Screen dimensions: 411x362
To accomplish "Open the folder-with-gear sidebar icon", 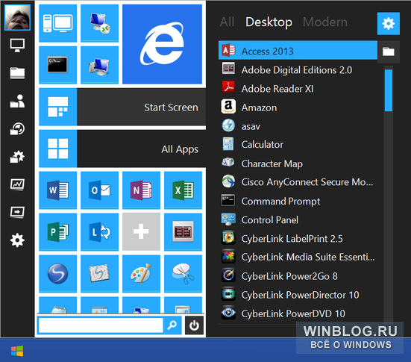I will [x=17, y=157].
